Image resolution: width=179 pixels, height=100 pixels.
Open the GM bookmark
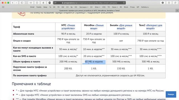(x=63, y=7)
